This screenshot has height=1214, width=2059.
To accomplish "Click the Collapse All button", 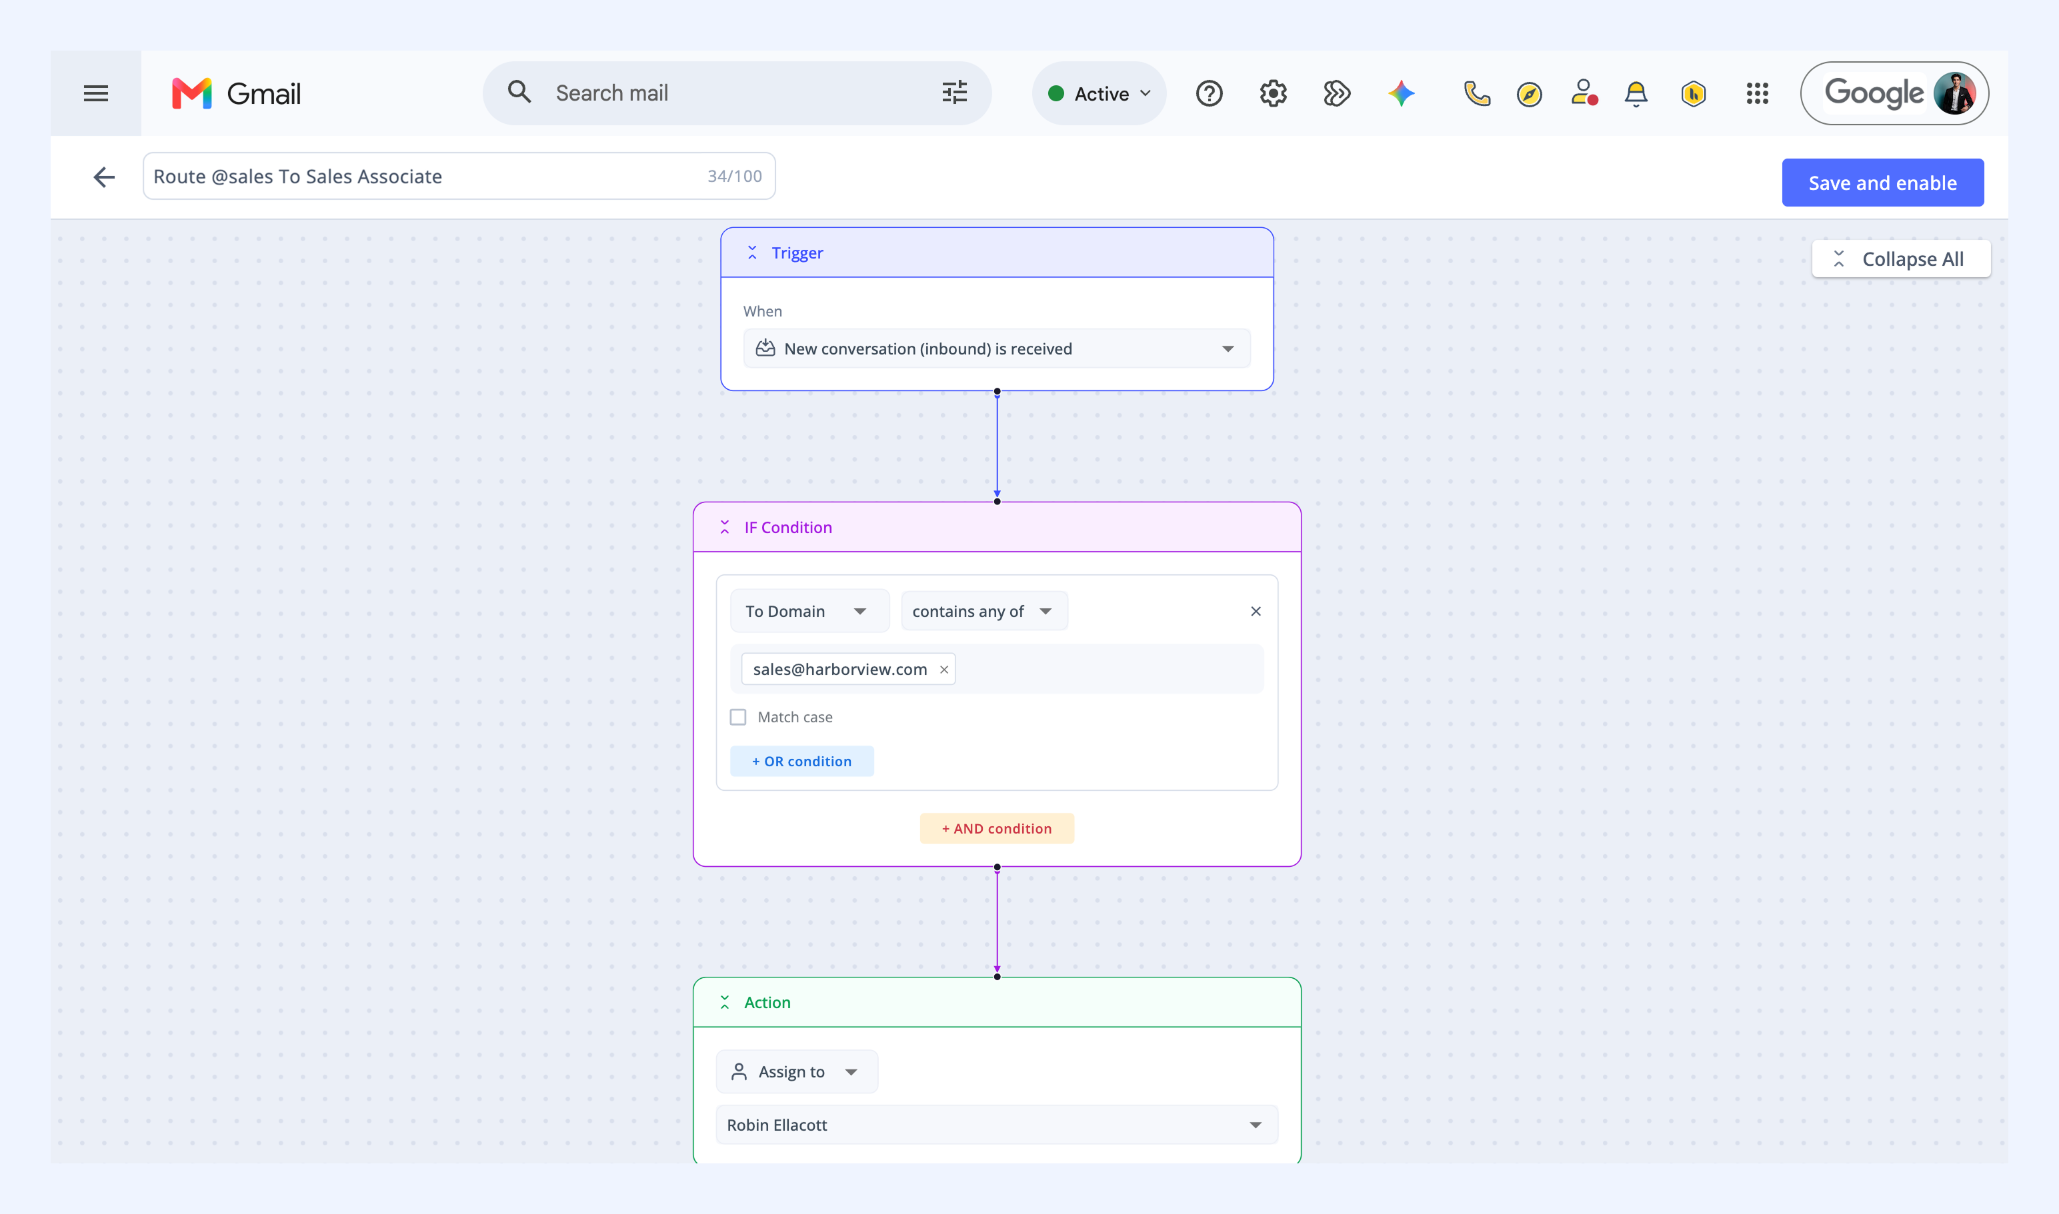I will point(1901,259).
